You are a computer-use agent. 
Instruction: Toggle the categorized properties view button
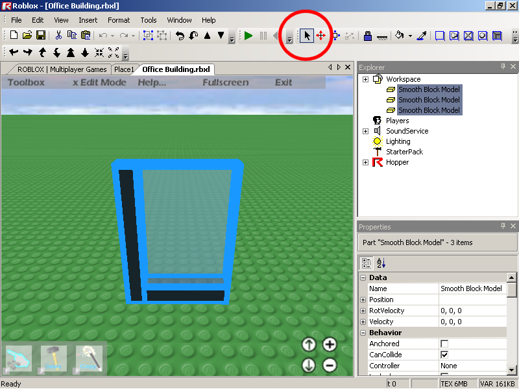pos(366,263)
